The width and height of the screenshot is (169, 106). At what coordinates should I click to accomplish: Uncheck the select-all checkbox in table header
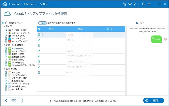coord(39,29)
